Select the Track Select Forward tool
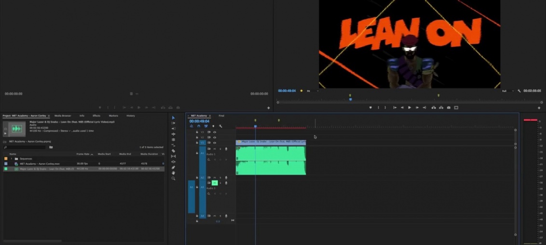This screenshot has width=546, height=245. 173,123
